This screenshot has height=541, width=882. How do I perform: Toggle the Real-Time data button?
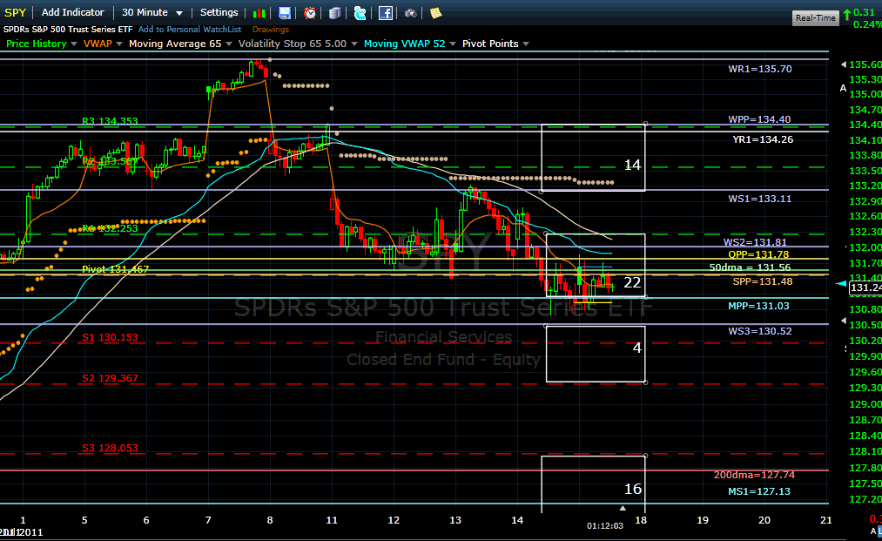[816, 18]
